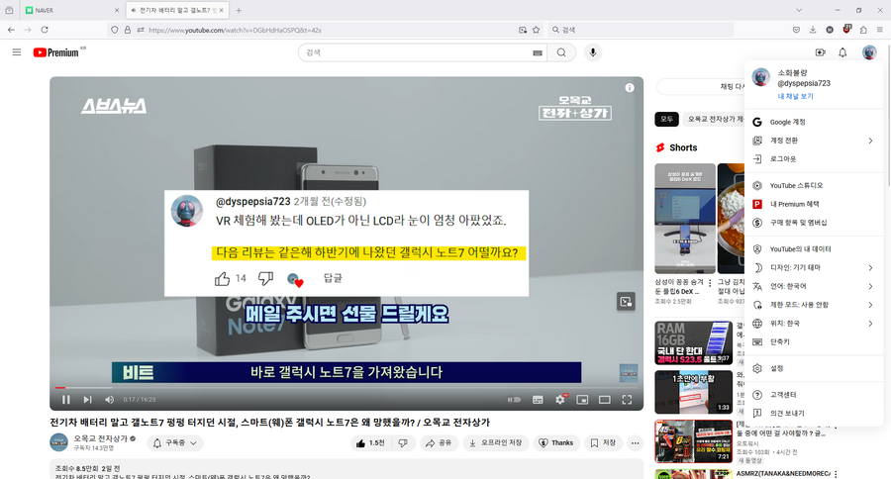
Task: Open 내 Premium 혜택 menu item
Action: click(x=813, y=204)
